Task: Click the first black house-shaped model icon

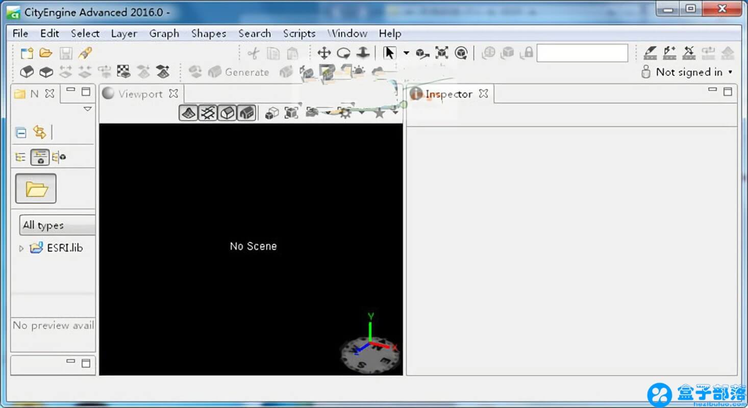Action: [x=27, y=72]
